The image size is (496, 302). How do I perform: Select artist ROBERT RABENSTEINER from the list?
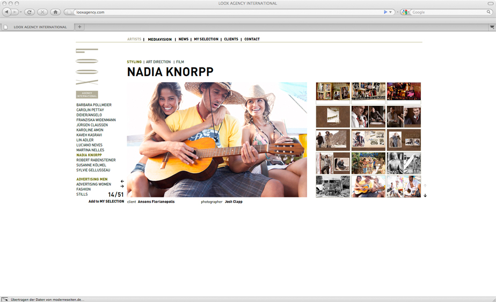(96, 160)
